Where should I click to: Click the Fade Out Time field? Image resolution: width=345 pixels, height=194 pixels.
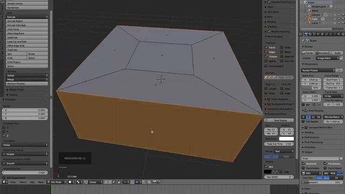click(279, 144)
